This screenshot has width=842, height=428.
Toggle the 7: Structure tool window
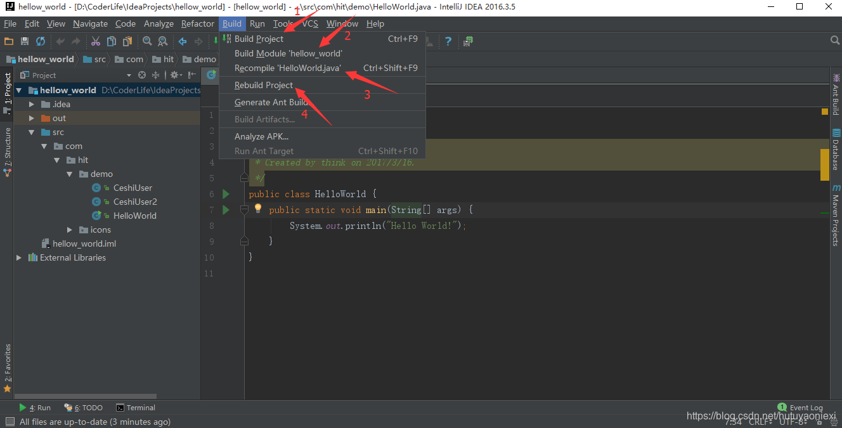pyautogui.click(x=7, y=152)
